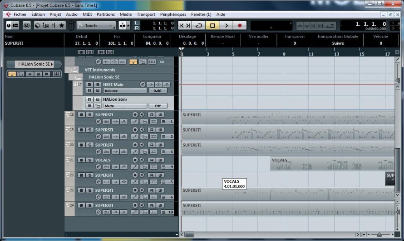The height and width of the screenshot is (241, 404).
Task: Click the Suivre global transposition value
Action: 338,43
